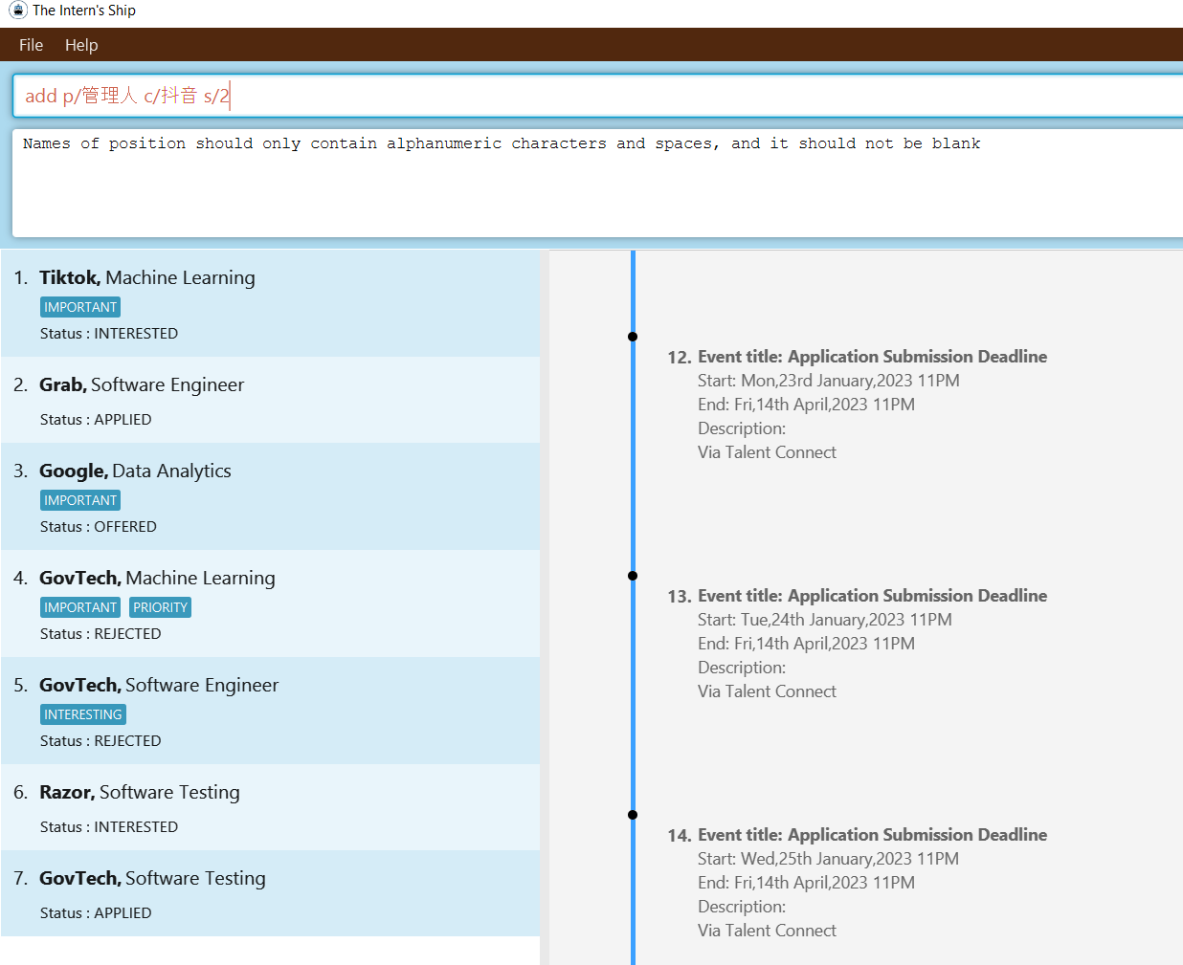Click End date line of event 13
The height and width of the screenshot is (965, 1183).
tap(806, 644)
